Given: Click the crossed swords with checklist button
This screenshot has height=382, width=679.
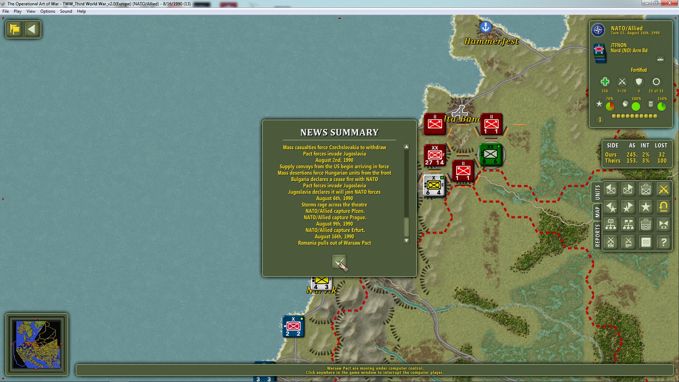Looking at the screenshot, I should point(611,242).
